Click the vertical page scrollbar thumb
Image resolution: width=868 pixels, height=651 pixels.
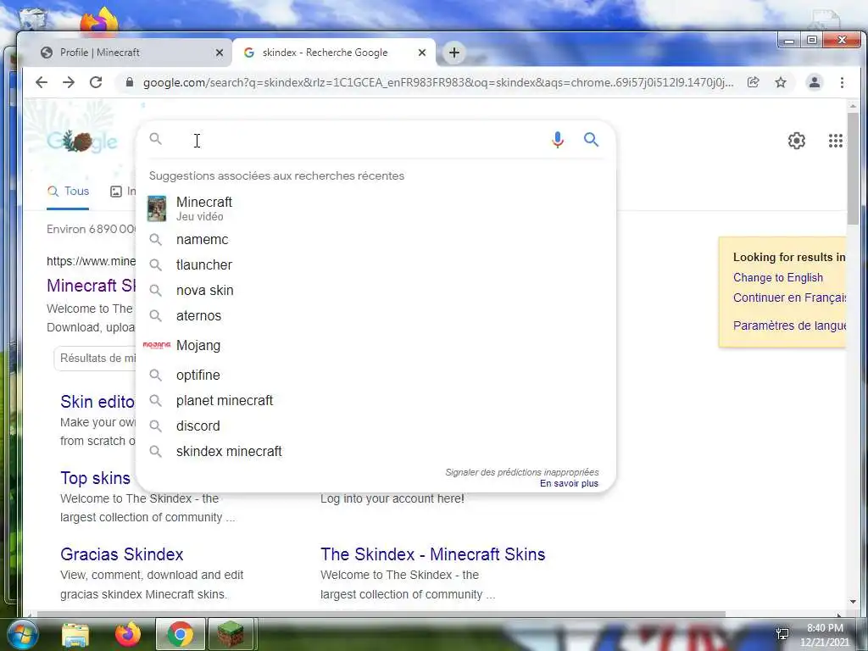853,169
